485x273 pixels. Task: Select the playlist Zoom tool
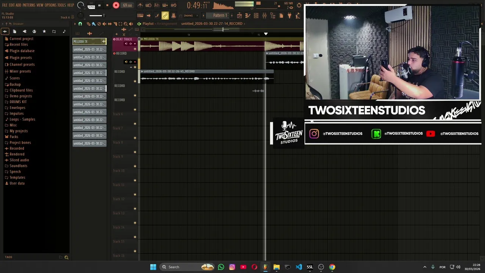[x=125, y=24]
